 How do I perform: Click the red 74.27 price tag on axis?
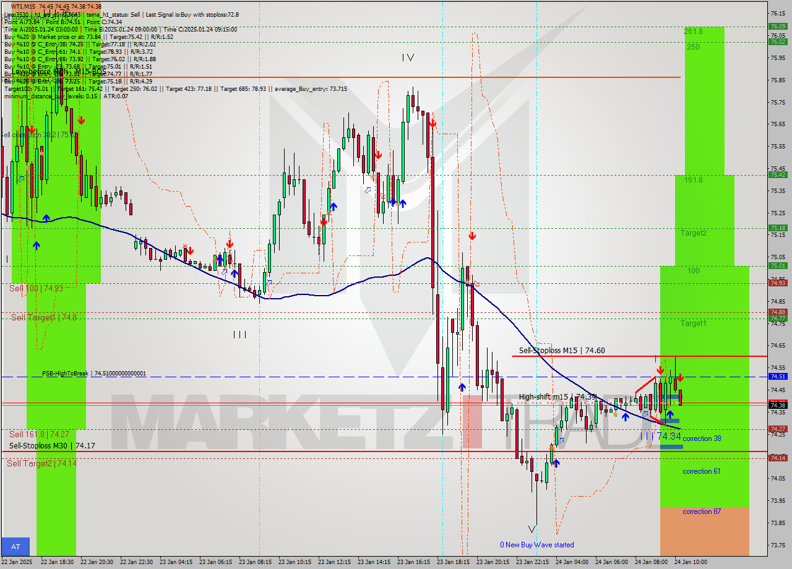[x=778, y=429]
